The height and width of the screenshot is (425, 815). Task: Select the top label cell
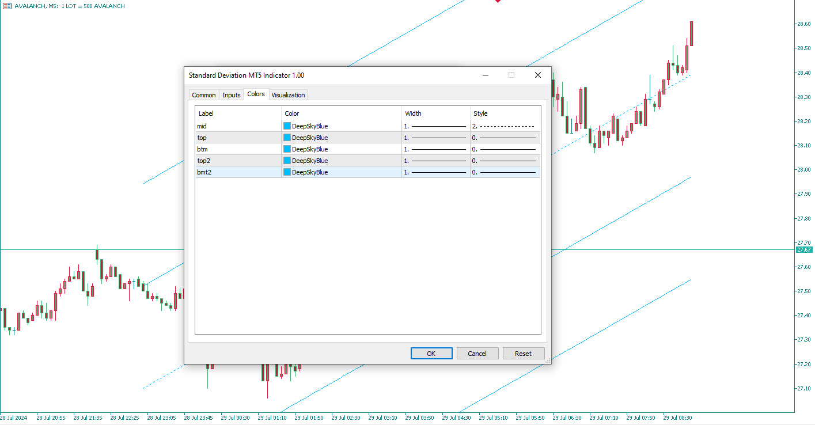pos(238,138)
